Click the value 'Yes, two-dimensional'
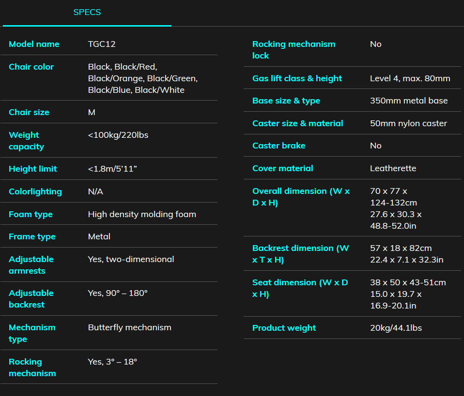Image resolution: width=464 pixels, height=396 pixels. (x=131, y=259)
